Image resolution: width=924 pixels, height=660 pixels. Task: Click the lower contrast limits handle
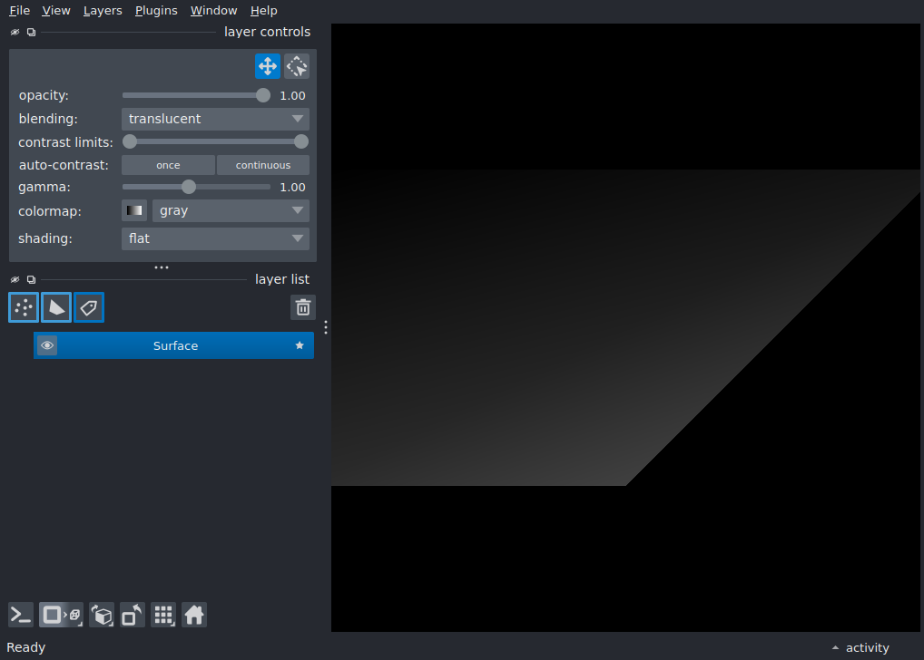click(x=130, y=141)
